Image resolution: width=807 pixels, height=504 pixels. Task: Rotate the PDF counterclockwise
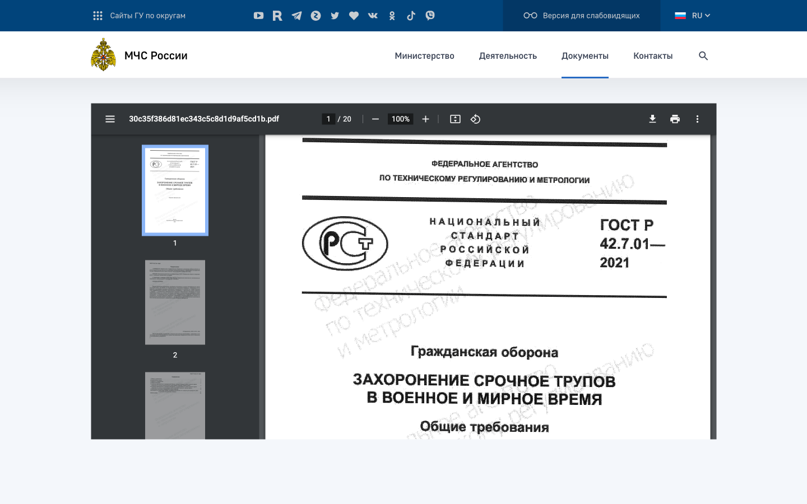[475, 119]
